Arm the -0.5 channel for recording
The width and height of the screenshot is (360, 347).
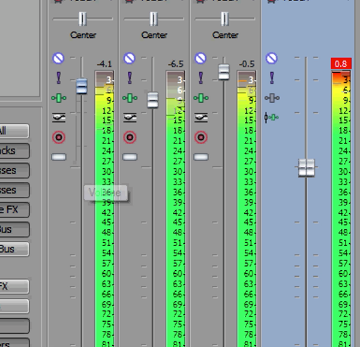201,137
